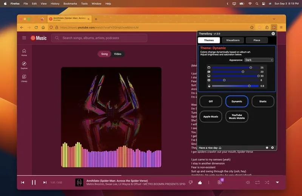This screenshot has width=302, height=196.
Task: Switch to Video view
Action: coord(118,54)
